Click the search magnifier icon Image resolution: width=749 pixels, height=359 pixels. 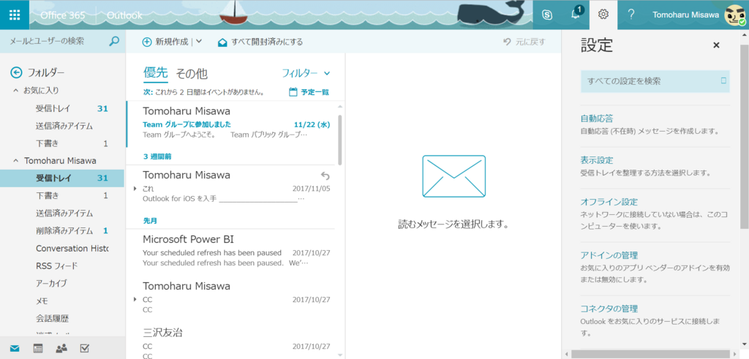click(x=113, y=42)
